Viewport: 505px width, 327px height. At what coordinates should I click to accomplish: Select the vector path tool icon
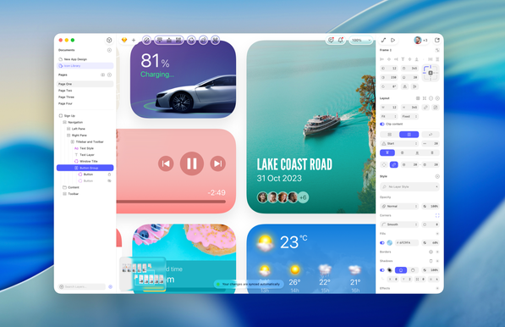[x=383, y=40]
